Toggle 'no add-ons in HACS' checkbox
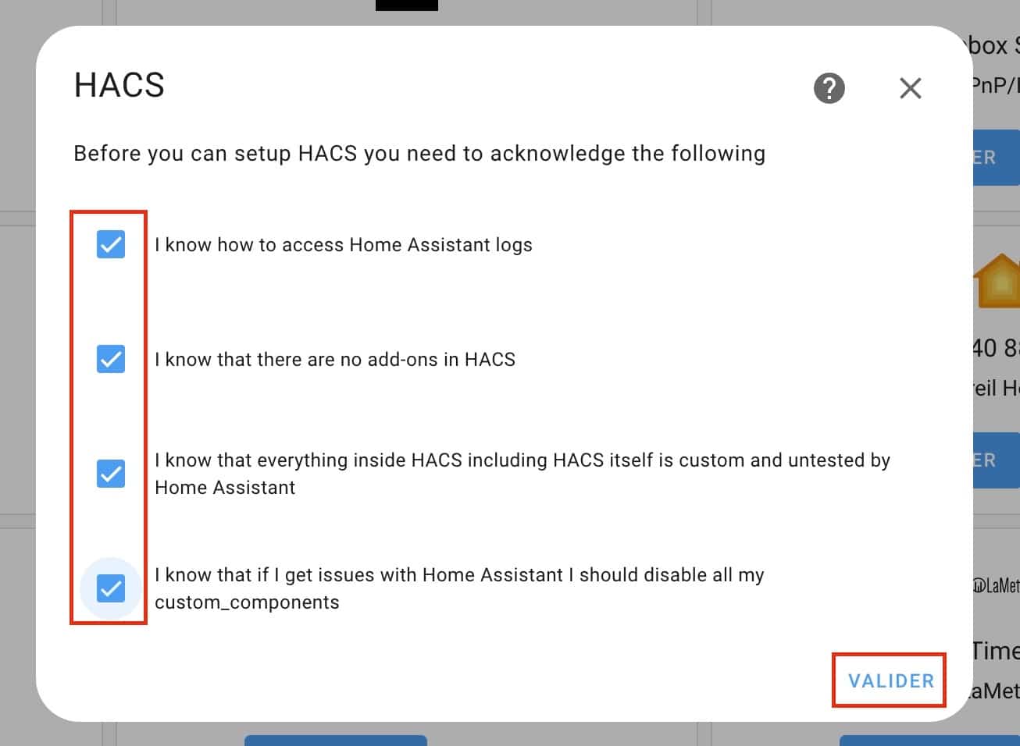The height and width of the screenshot is (746, 1020). (x=111, y=359)
